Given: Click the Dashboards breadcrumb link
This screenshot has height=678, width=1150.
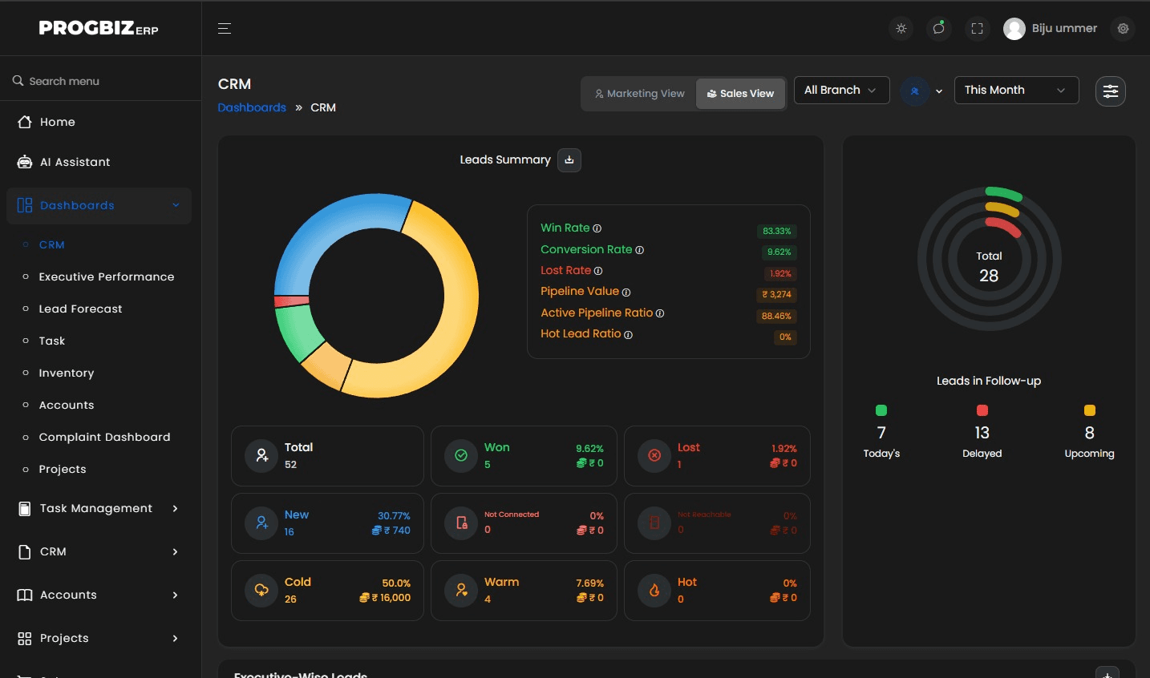Looking at the screenshot, I should coord(252,107).
